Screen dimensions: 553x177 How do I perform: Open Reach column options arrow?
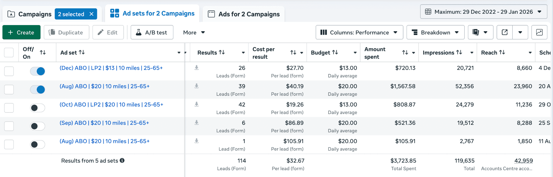pyautogui.click(x=530, y=53)
